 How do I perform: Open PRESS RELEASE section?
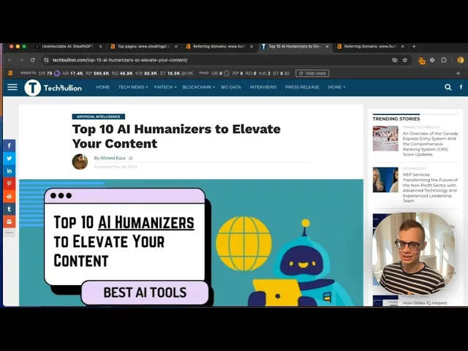tap(302, 87)
